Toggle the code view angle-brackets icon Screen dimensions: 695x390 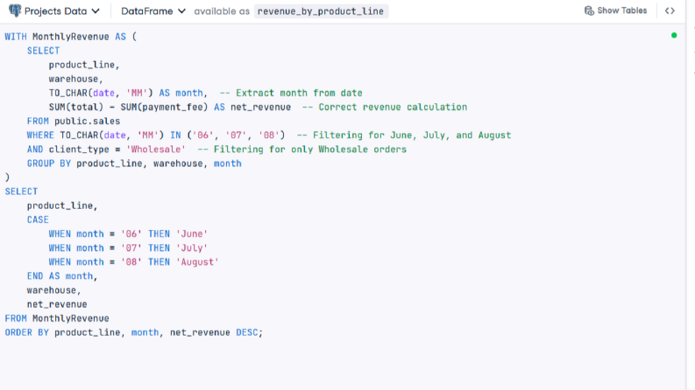point(670,10)
